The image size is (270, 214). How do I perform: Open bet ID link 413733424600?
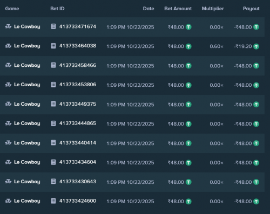[78, 201]
